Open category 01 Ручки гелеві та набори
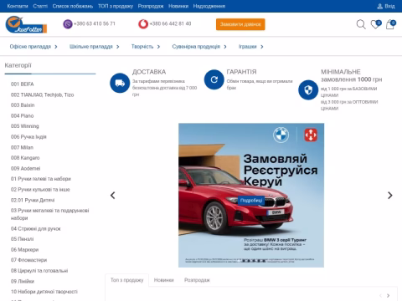This screenshot has width=402, height=301. pos(41,179)
